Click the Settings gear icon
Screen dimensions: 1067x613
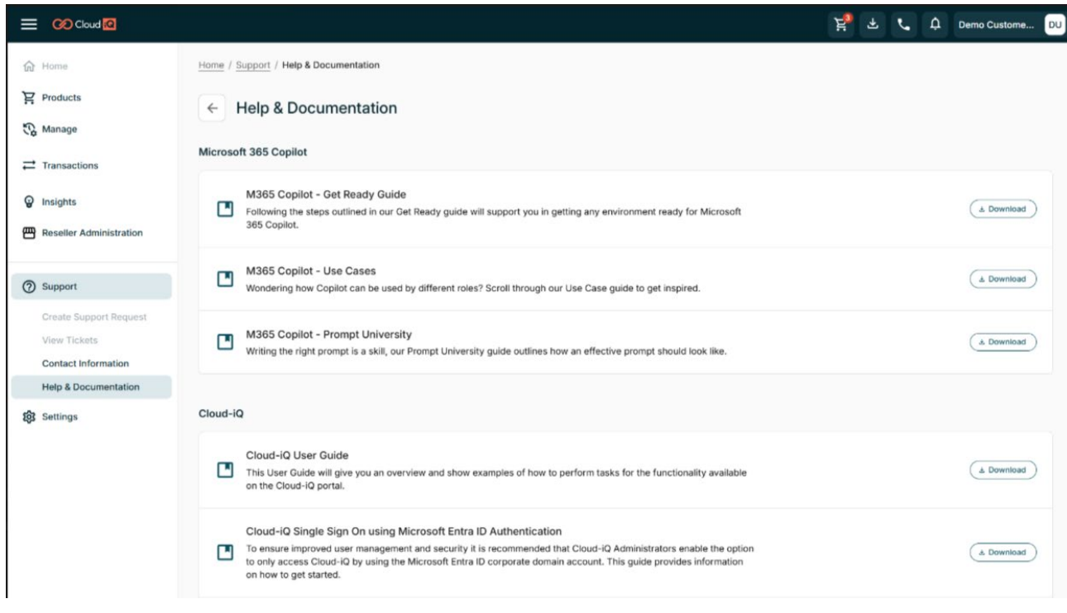click(x=29, y=416)
